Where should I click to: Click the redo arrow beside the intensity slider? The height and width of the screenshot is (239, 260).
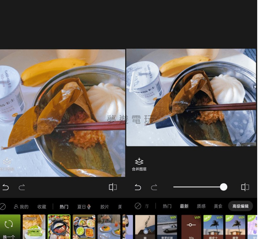coord(154,187)
